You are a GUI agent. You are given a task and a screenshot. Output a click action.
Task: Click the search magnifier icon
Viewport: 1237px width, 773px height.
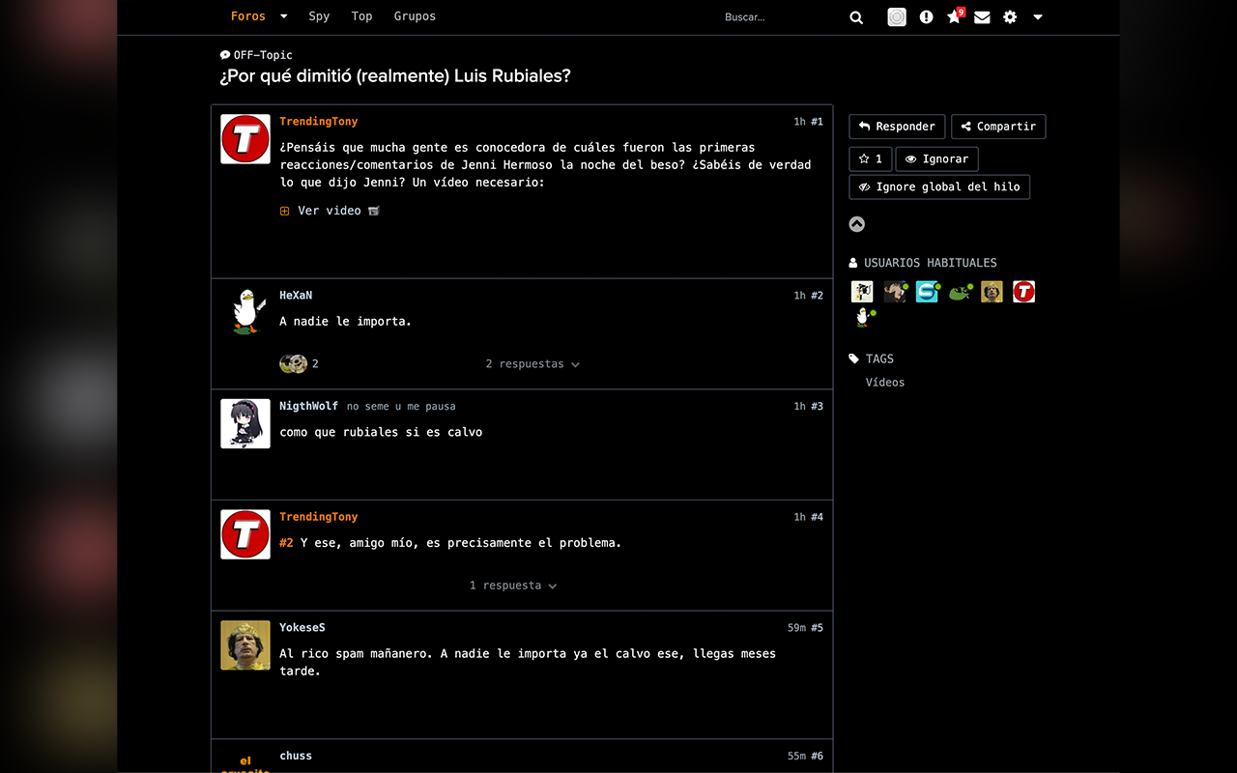[x=855, y=17]
